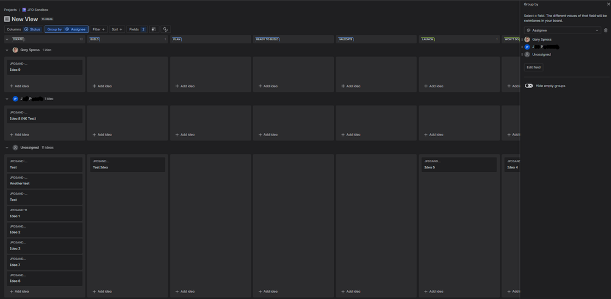Delete the group-by field with trash icon
Viewport: 611px width, 299px height.
click(x=605, y=31)
